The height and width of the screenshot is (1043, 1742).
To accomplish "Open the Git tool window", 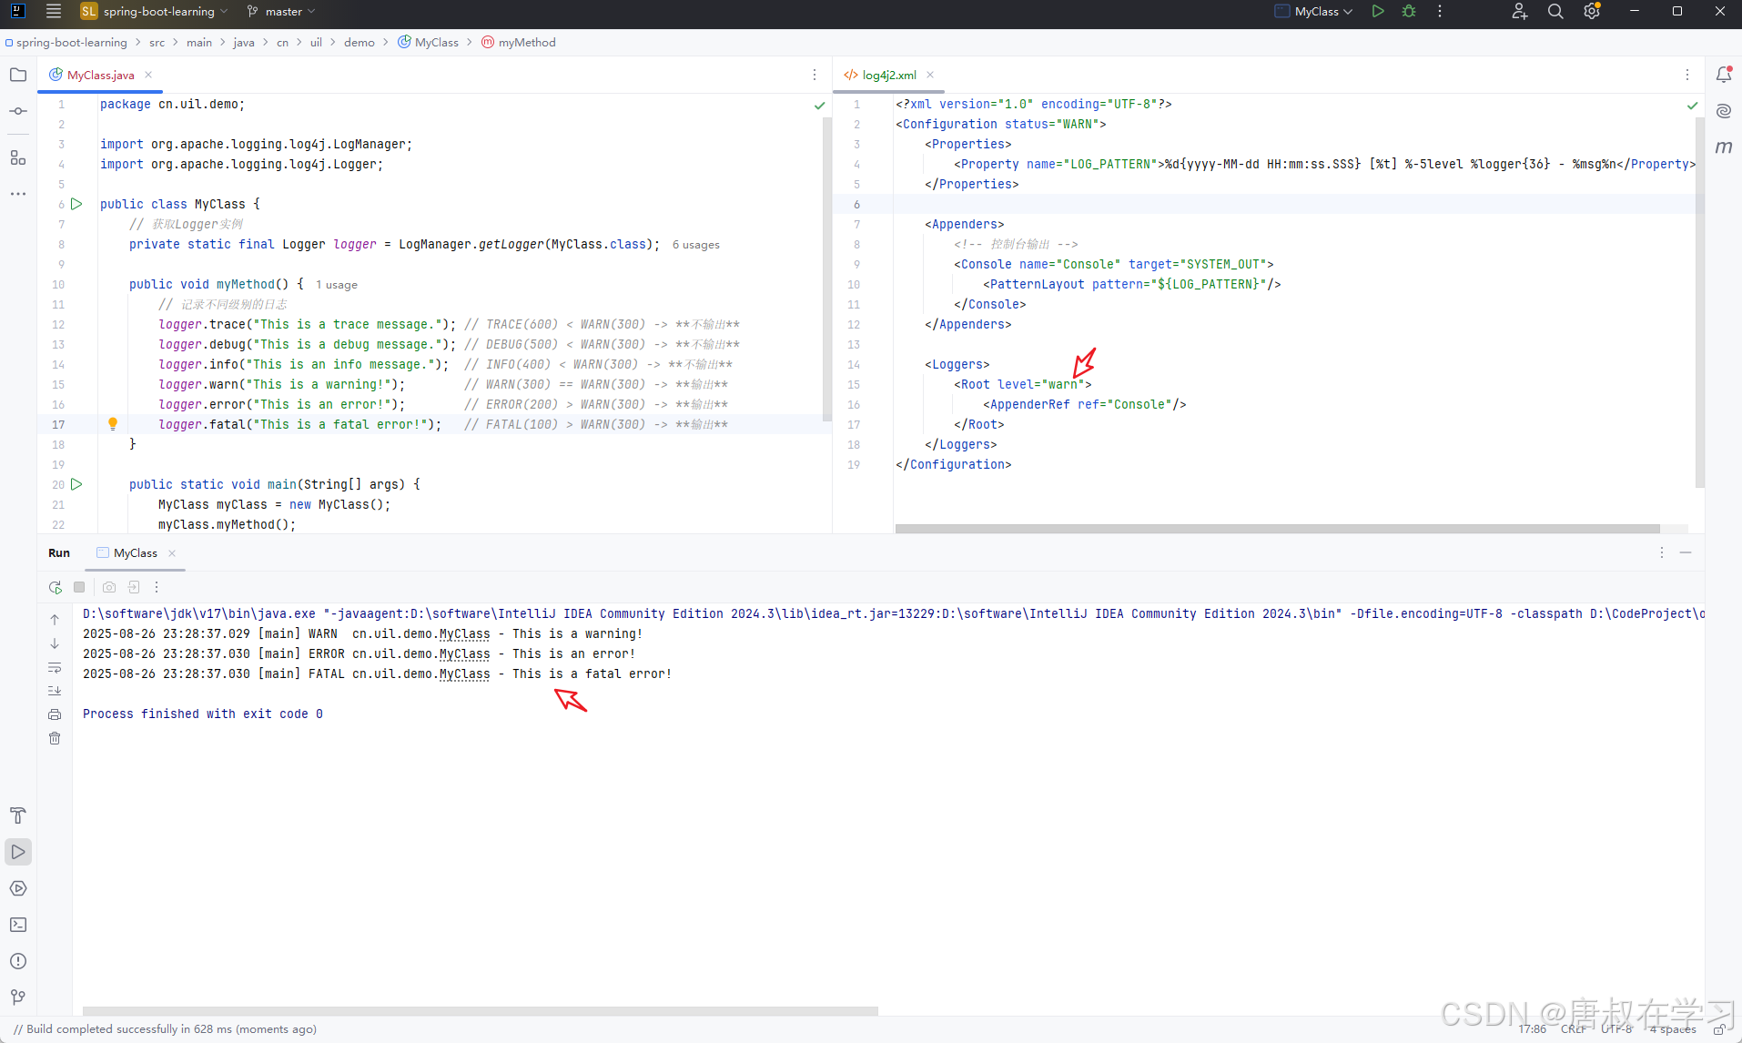I will 18,997.
